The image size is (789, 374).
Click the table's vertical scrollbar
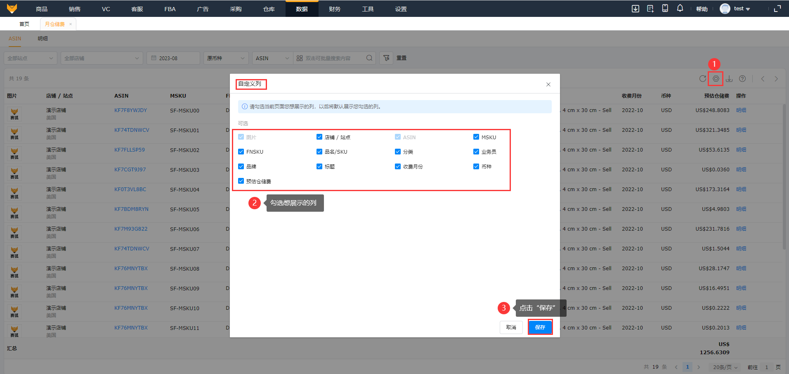tap(784, 176)
